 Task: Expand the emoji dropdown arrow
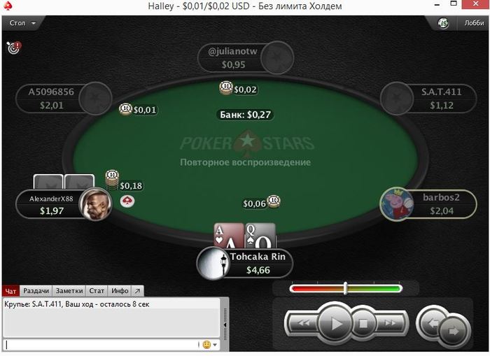click(215, 345)
